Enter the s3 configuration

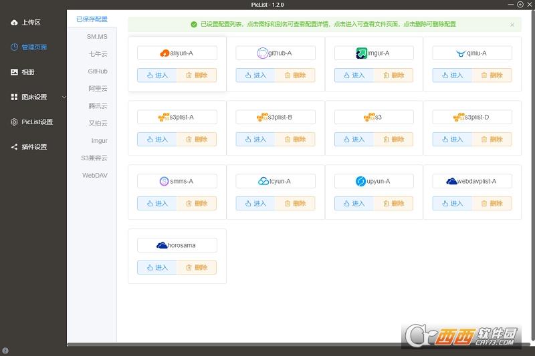pos(354,140)
